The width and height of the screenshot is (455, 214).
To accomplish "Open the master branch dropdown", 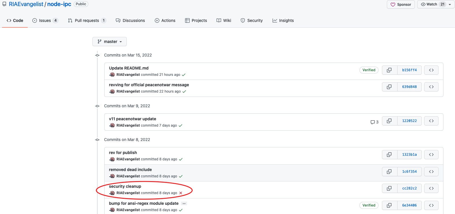I will coord(109,42).
